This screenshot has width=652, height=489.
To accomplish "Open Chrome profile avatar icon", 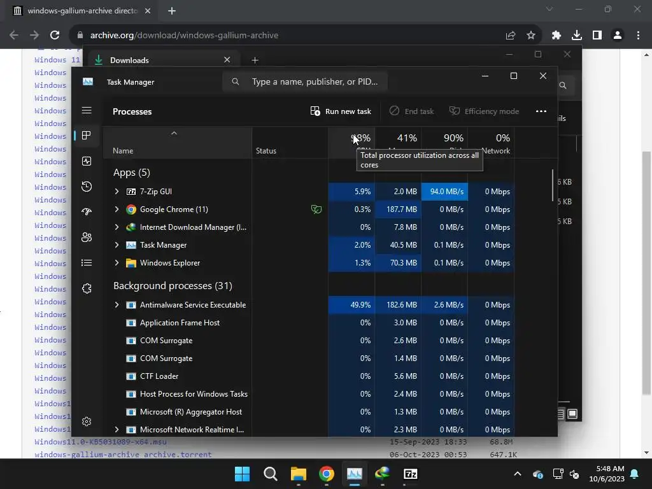I will pos(618,36).
